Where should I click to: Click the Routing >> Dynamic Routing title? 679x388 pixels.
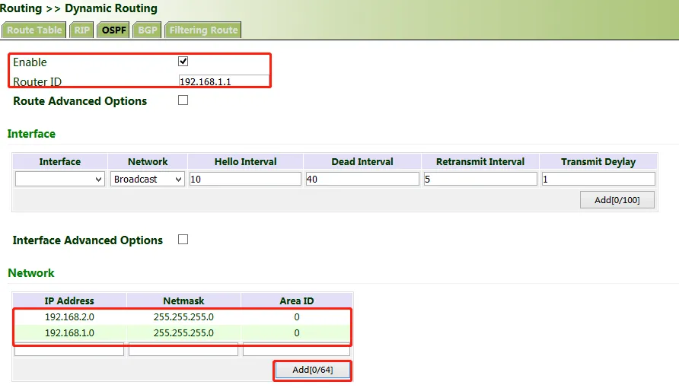(78, 8)
